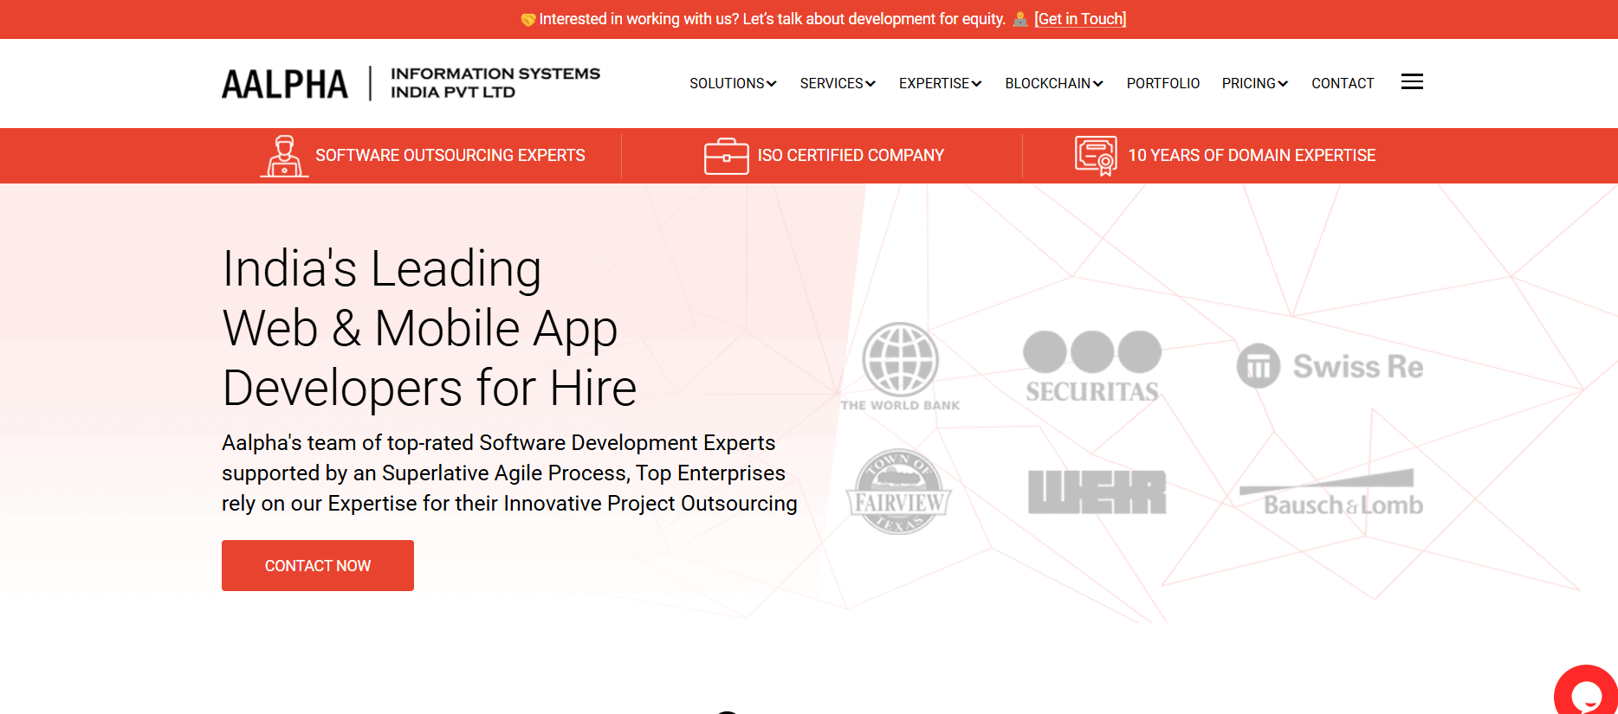Expand the Solutions dropdown menu
The image size is (1618, 714).
(733, 83)
